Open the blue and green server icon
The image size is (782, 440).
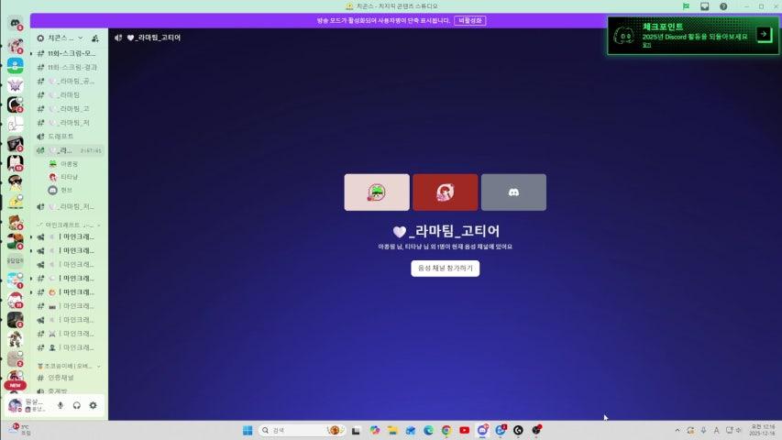pos(15,65)
